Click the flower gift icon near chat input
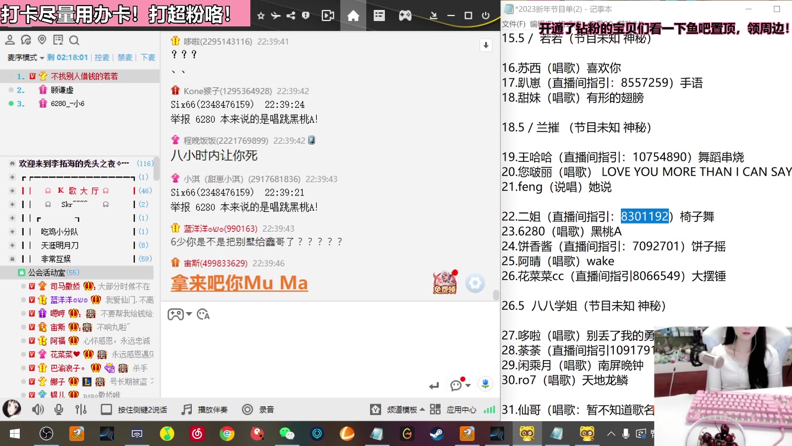Screen dimensions: 792x446 [485, 384]
